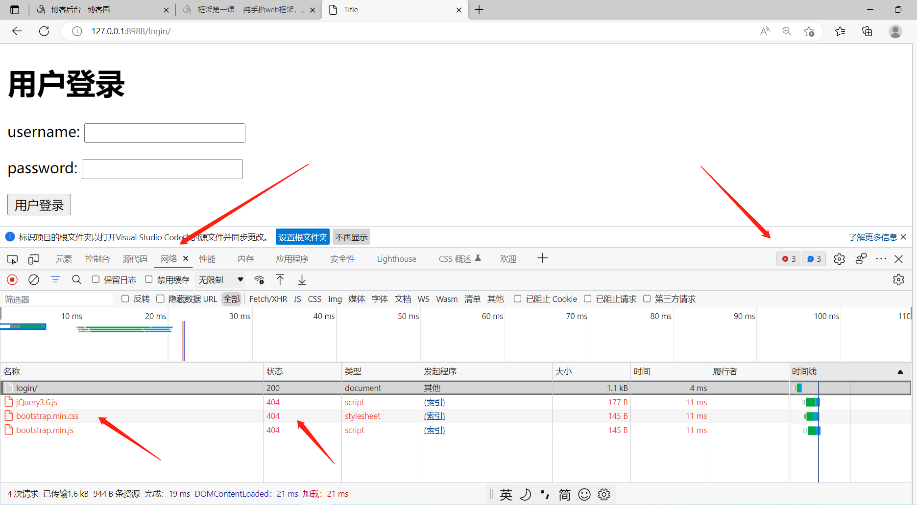Click the browser back arrow
The height and width of the screenshot is (505, 917).
[x=17, y=31]
